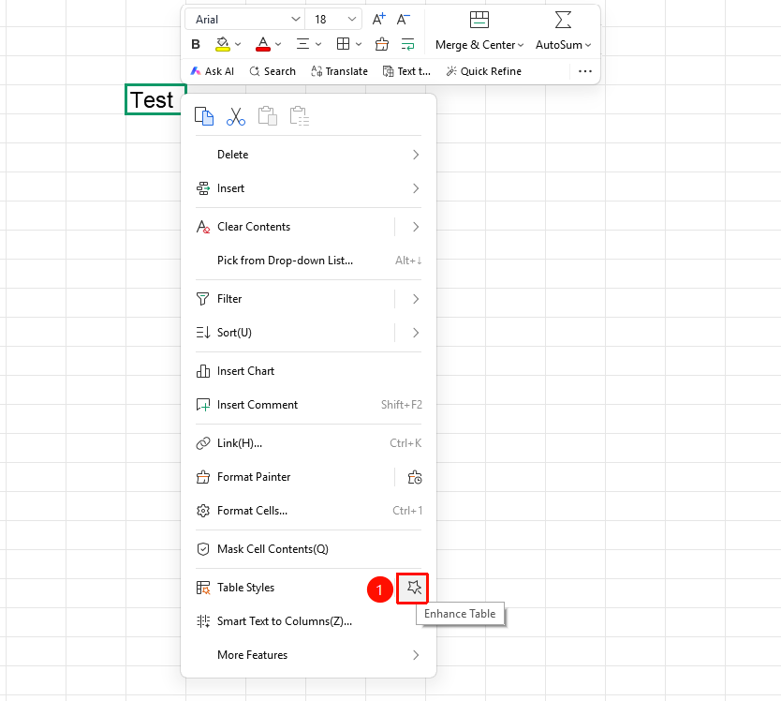Toggle bold formatting

pyautogui.click(x=196, y=44)
